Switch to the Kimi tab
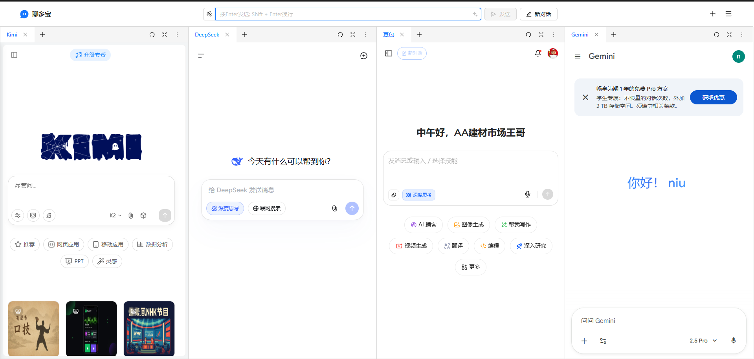 (x=12, y=35)
